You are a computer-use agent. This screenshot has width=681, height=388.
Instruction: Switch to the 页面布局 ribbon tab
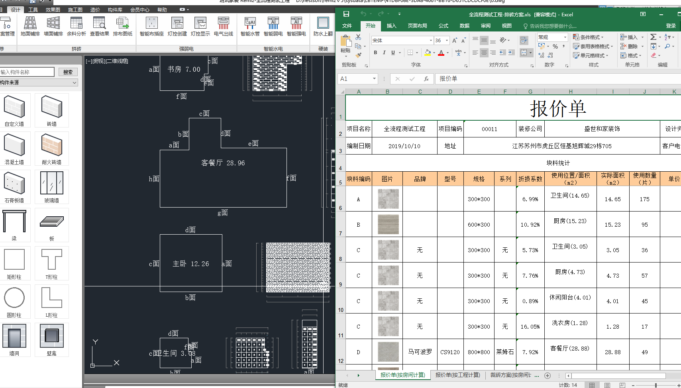[x=417, y=26]
